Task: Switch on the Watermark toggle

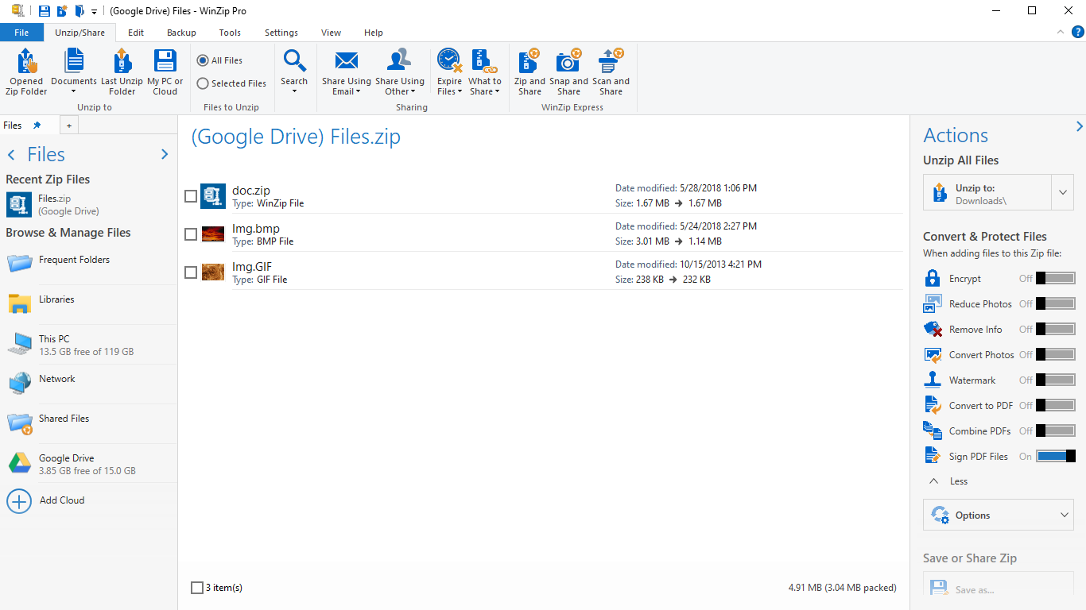Action: click(1056, 380)
